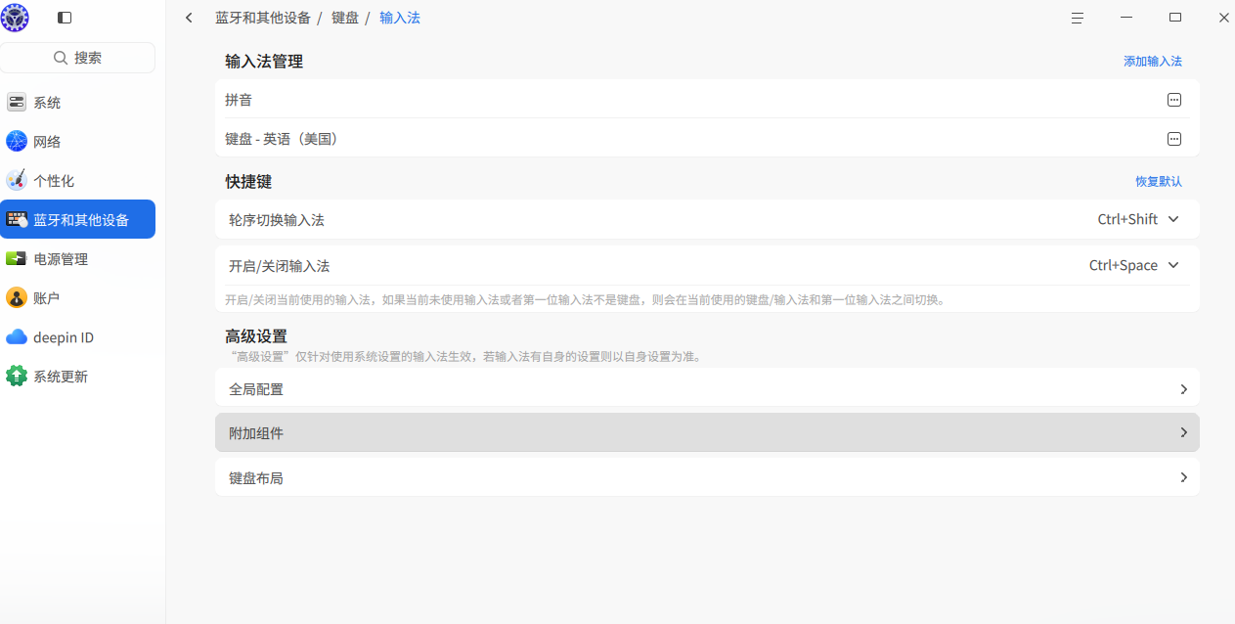Image resolution: width=1235 pixels, height=624 pixels.
Task: Select 输入法 breadcrumb item
Action: point(400,18)
